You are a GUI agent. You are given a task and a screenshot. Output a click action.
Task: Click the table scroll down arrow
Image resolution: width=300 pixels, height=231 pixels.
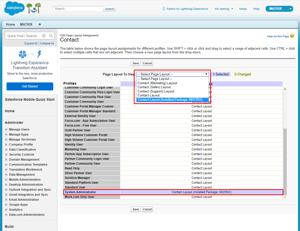click(x=285, y=197)
